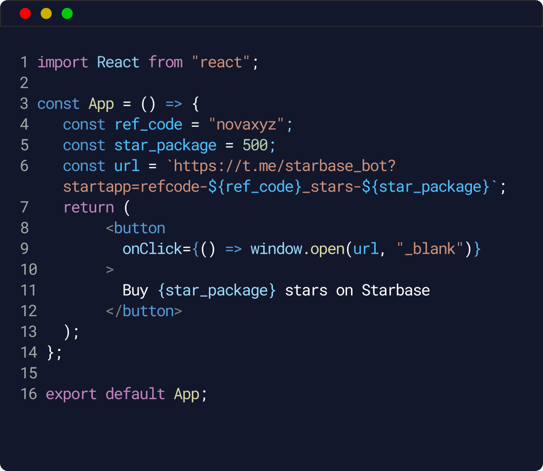Click the opening <button tag
This screenshot has width=543, height=471.
[x=136, y=228]
